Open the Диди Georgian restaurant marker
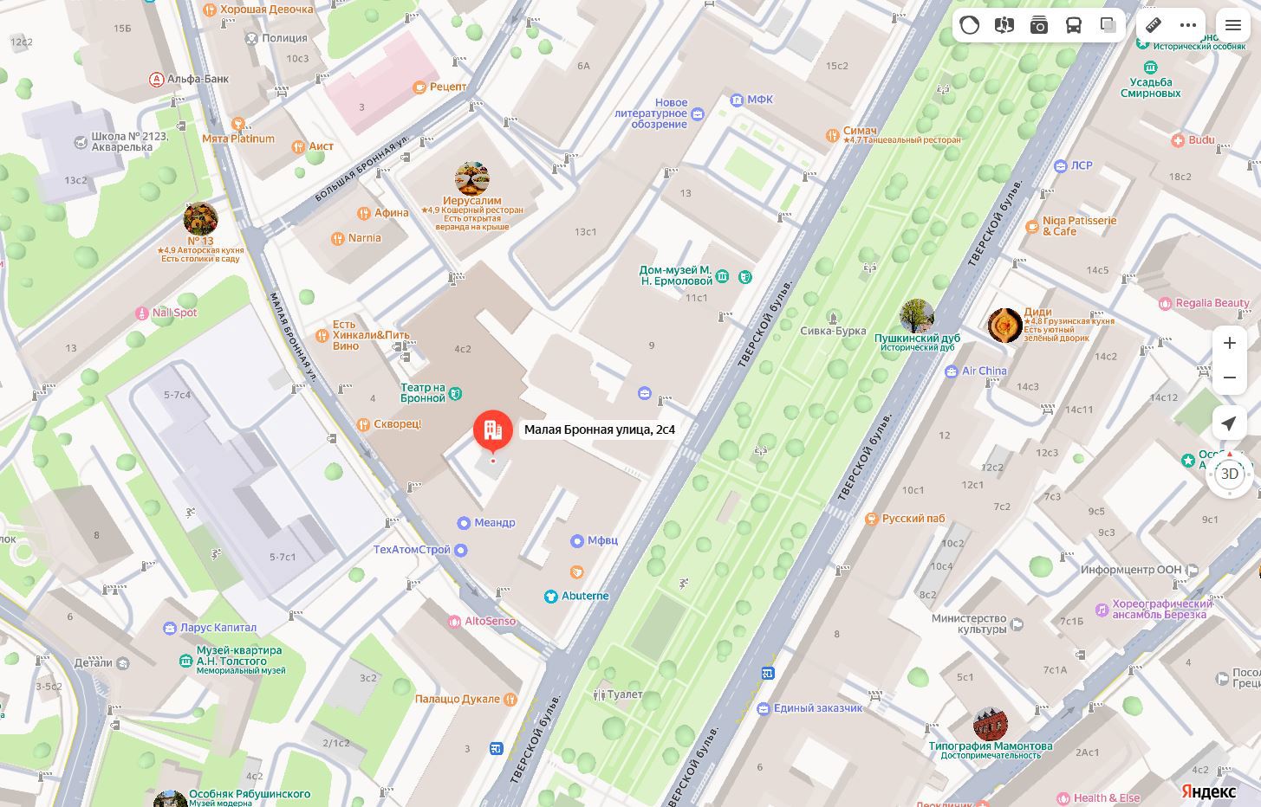 [1005, 326]
